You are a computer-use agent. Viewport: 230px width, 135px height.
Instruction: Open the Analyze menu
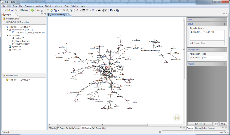pos(39,6)
